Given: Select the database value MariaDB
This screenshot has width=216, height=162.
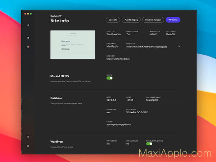Looking at the screenshot, I should tap(170, 34).
